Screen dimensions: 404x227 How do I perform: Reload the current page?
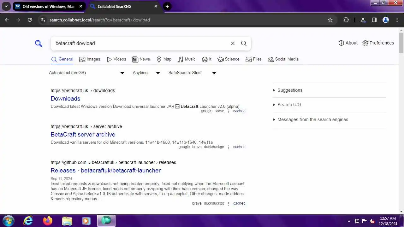(30, 20)
